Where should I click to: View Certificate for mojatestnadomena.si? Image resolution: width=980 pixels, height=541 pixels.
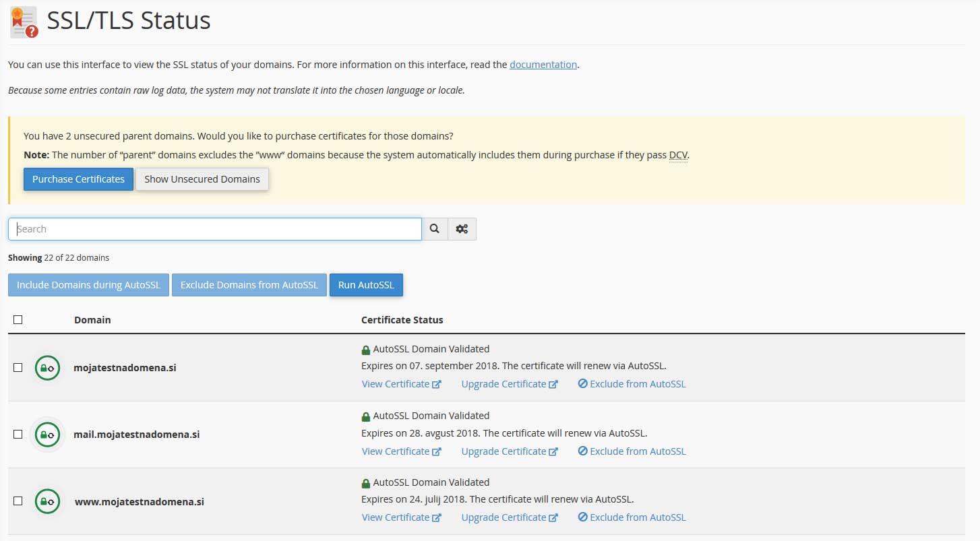pyautogui.click(x=401, y=384)
